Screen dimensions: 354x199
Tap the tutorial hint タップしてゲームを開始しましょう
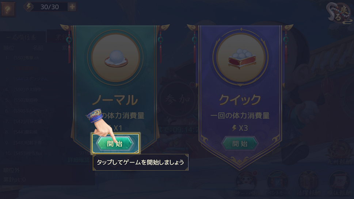click(x=140, y=162)
